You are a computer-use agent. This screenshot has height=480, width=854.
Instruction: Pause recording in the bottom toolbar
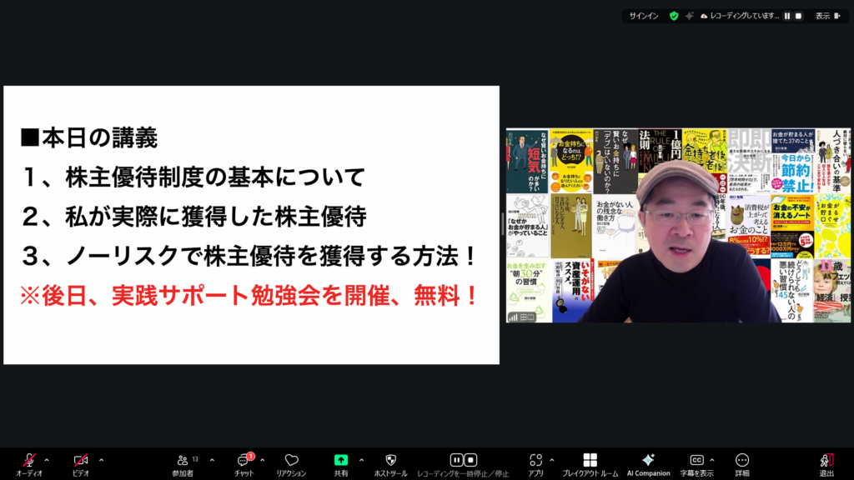(x=456, y=460)
